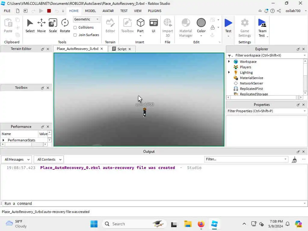Enable the Join Surfaces checkbox

pyautogui.click(x=75, y=35)
